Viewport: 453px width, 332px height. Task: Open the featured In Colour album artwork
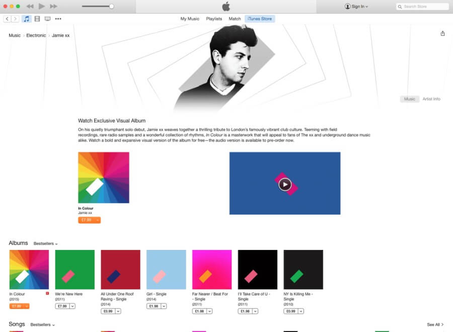pos(104,177)
